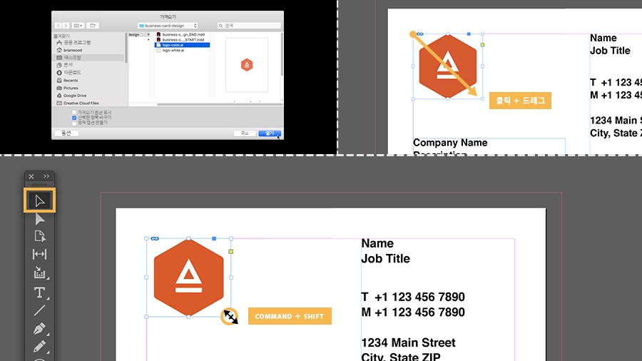
Task: Open brianwood home in the sidebar
Action: tap(70, 50)
